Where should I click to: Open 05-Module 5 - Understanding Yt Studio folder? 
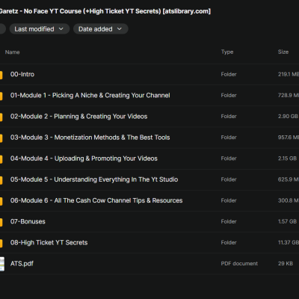(x=94, y=179)
